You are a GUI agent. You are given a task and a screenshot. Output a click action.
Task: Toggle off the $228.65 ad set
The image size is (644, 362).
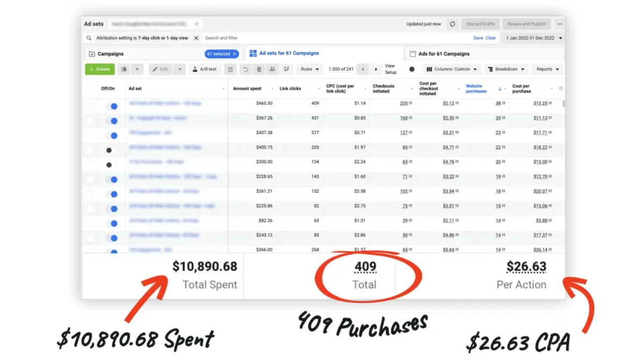pos(112,180)
